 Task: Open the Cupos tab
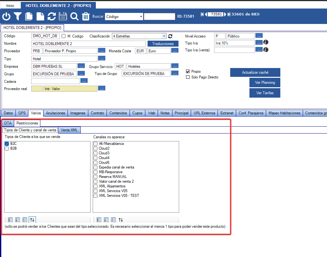coord(137,113)
